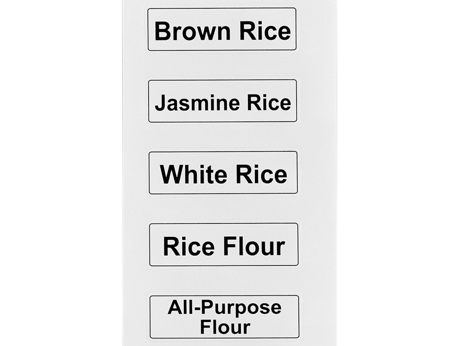Click blank sheet between Jasmine Rice and White Rice
Screen dimensions: 461x346
(x=223, y=137)
